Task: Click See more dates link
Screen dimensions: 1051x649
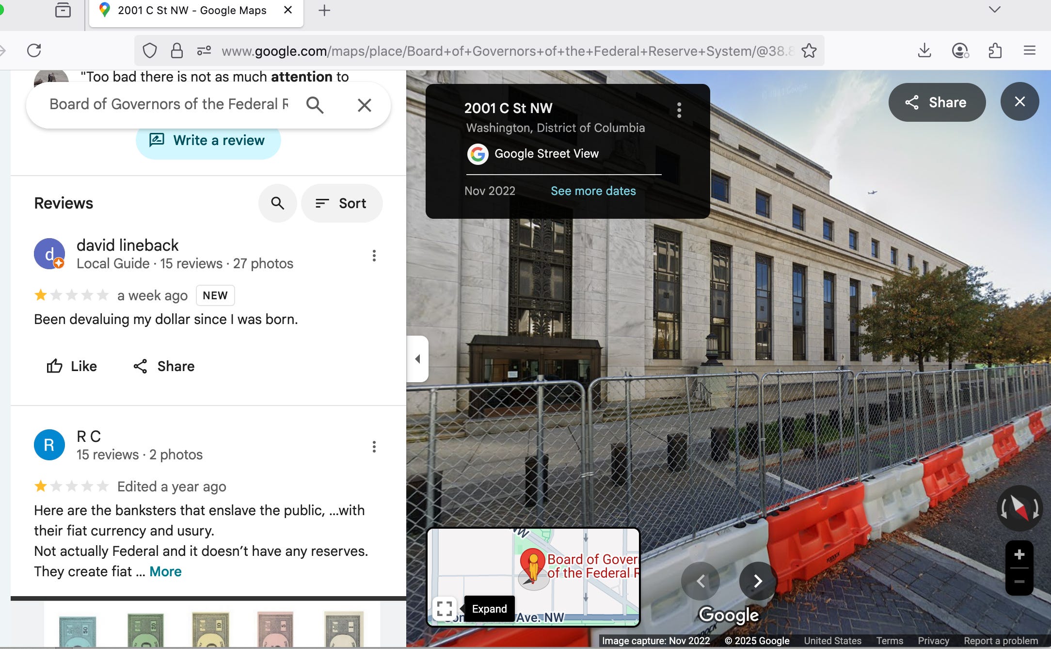Action: coord(593,191)
